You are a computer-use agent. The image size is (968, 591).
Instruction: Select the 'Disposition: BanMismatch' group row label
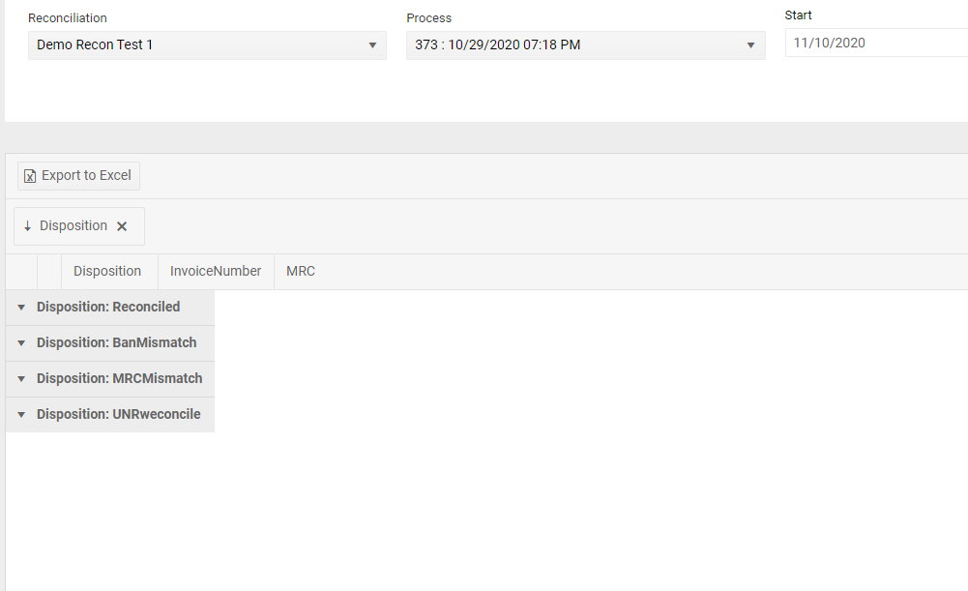point(116,342)
